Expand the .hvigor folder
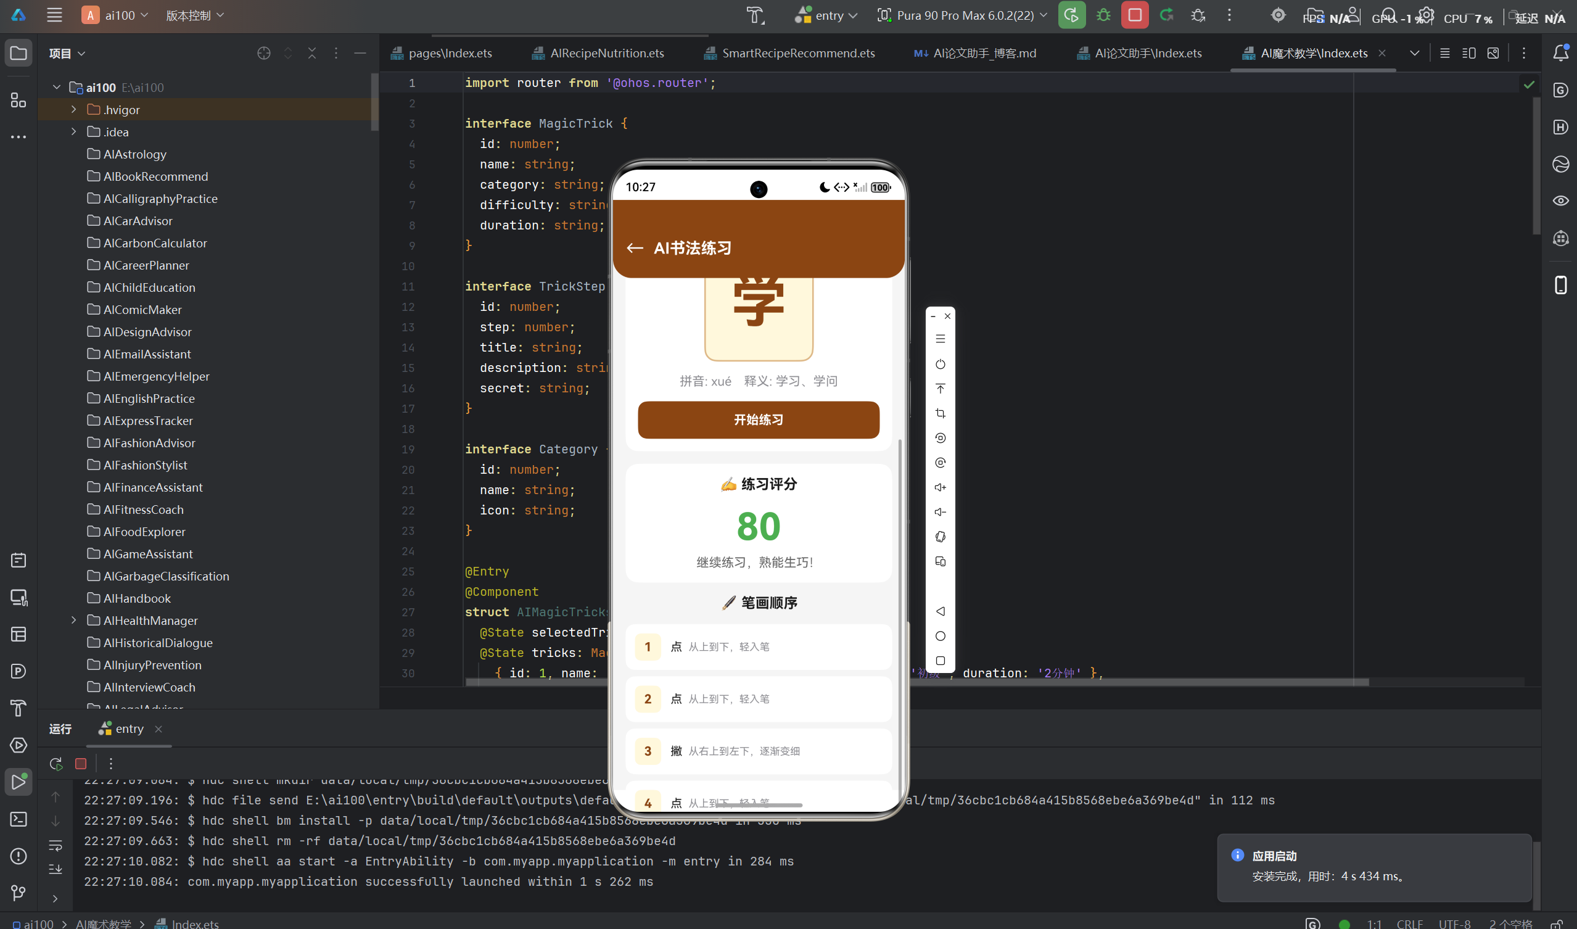 coord(74,110)
